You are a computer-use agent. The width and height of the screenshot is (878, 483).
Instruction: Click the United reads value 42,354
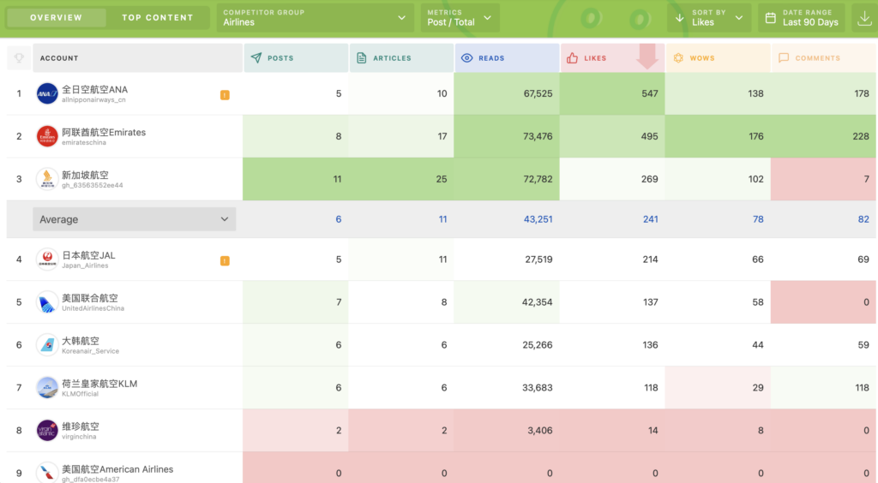[537, 302]
